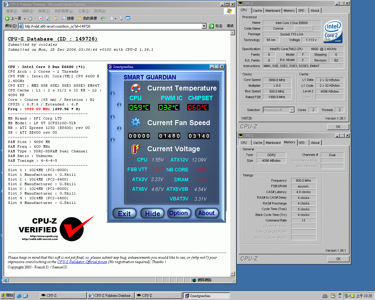The image size is (375, 300).
Task: Print the page with the printer icon
Action: [121, 18]
